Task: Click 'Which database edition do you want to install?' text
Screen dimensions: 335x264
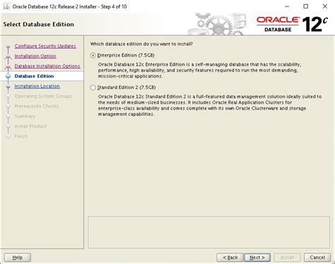Action: point(141,44)
